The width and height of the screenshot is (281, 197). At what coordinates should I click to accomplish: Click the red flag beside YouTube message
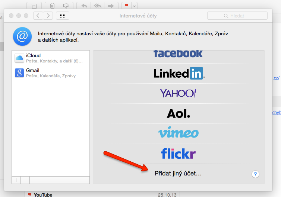tap(29, 195)
